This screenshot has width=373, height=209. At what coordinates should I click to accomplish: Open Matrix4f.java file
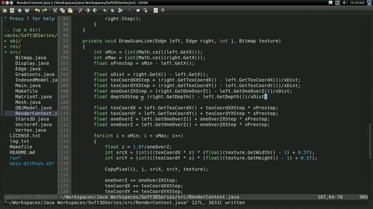click(33, 97)
